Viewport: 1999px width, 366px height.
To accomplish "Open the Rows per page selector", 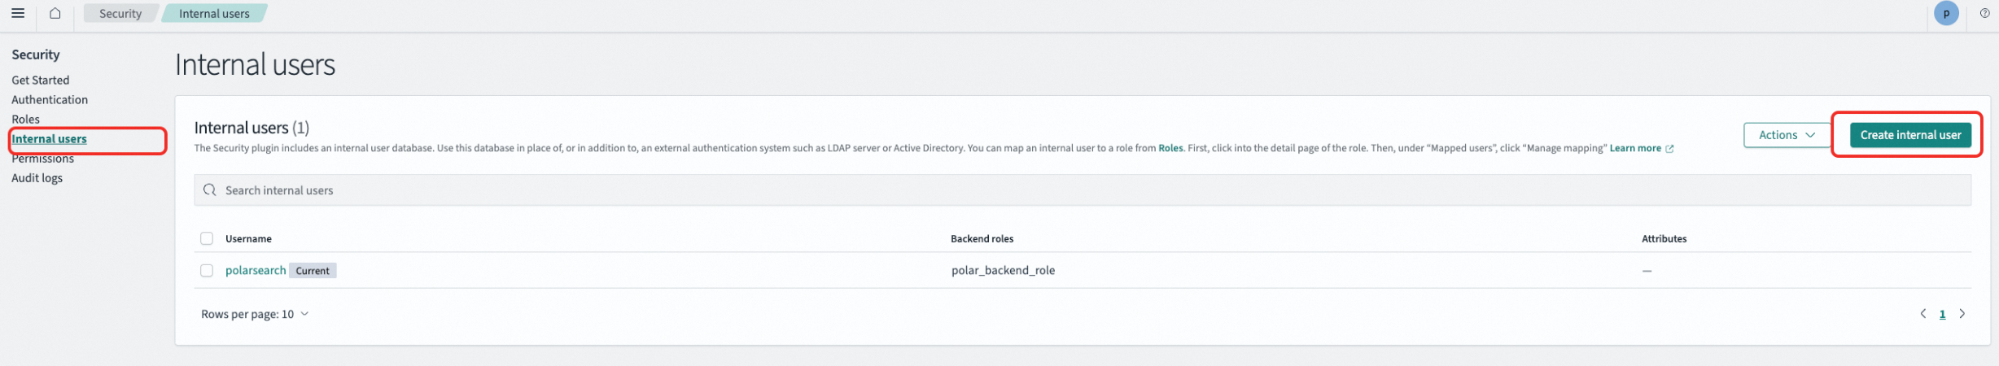I will pyautogui.click(x=255, y=314).
